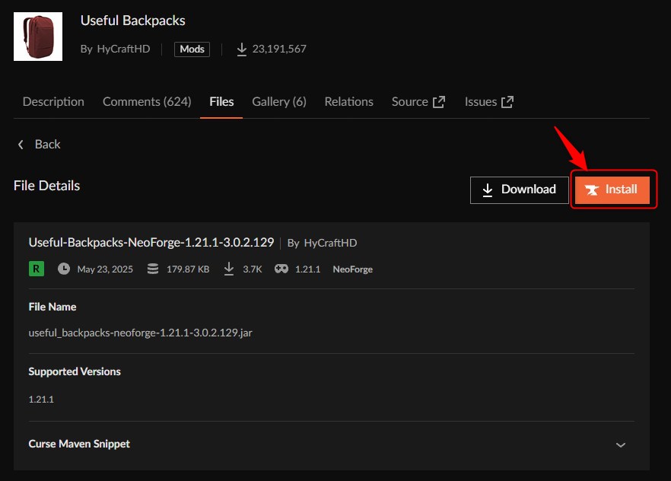
Task: Click the Supported Versions label
Action: pos(75,371)
